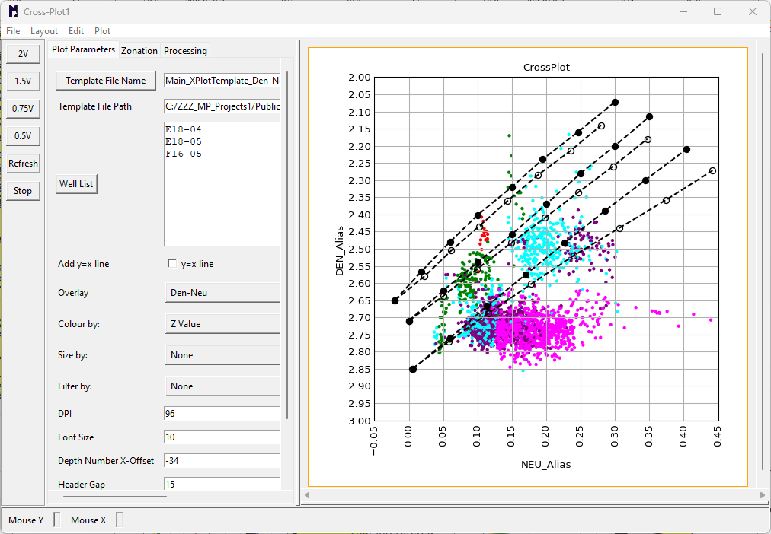The height and width of the screenshot is (534, 771).
Task: Open the File menu
Action: point(13,31)
